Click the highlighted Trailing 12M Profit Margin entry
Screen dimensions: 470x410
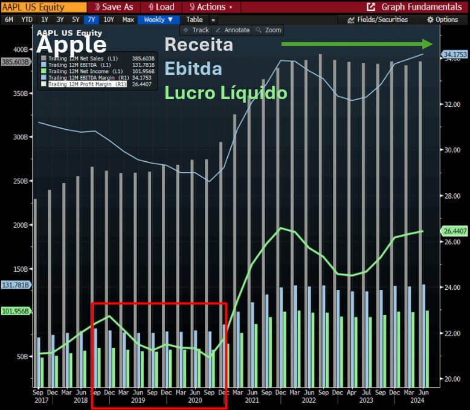88,84
